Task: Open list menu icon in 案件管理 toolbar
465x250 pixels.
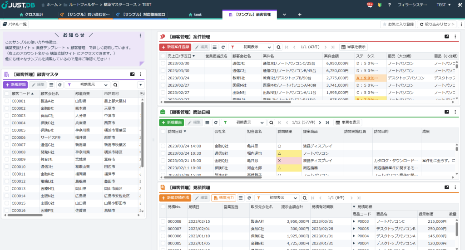Action: (x=215, y=47)
